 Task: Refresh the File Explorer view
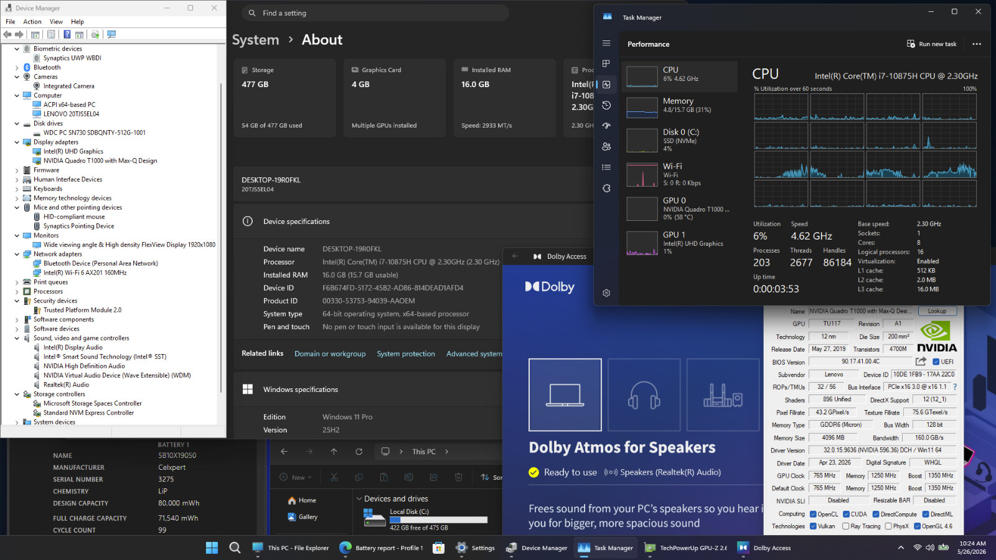point(359,452)
